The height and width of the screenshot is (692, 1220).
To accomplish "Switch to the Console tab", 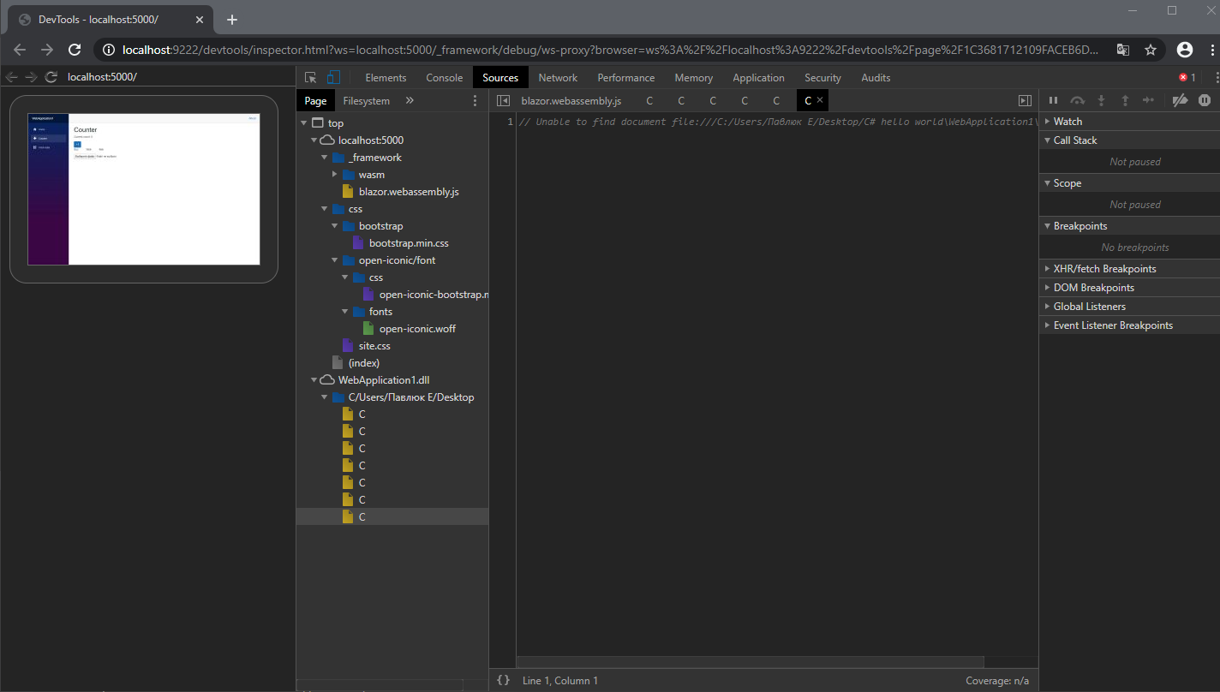I will click(x=444, y=77).
